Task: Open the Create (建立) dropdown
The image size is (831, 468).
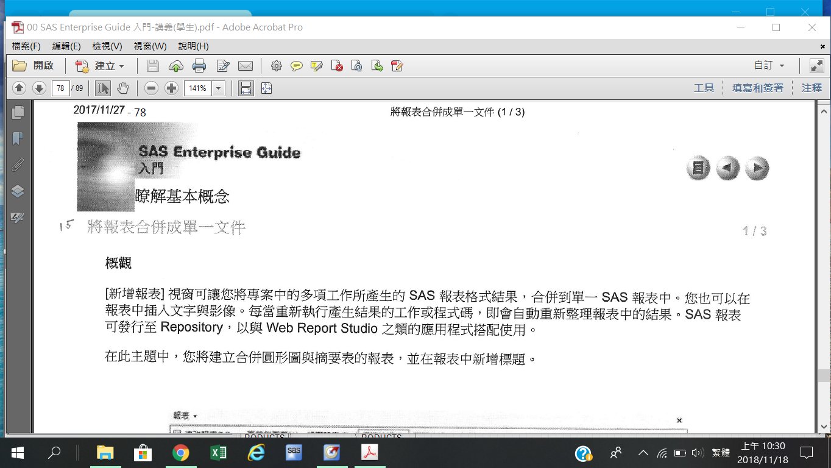Action: point(100,66)
